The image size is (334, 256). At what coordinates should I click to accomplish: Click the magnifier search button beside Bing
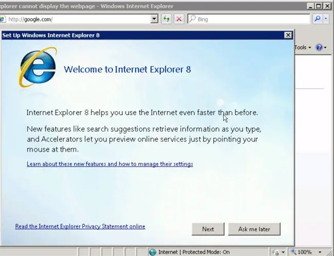click(318, 19)
